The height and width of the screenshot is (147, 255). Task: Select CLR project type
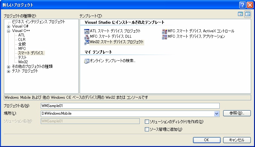pos(22,40)
